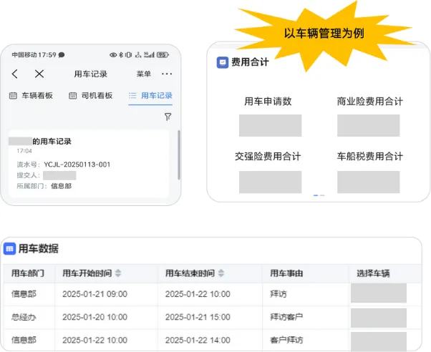Click the record list scrollbar
The height and width of the screenshot is (352, 431).
178,150
